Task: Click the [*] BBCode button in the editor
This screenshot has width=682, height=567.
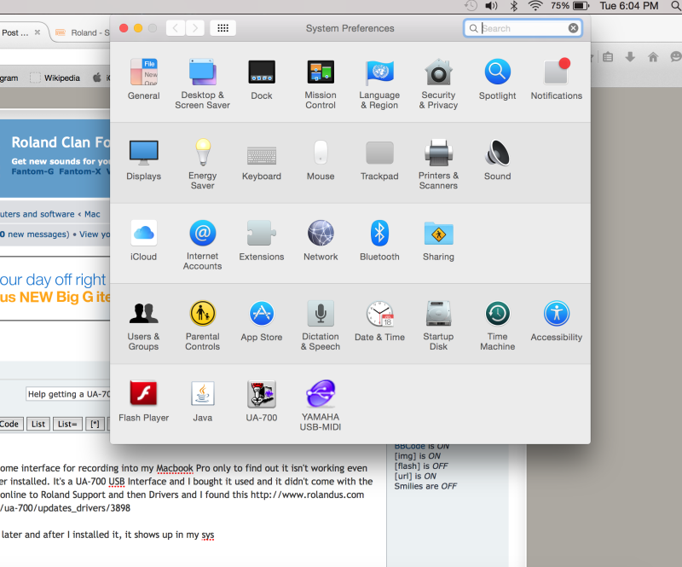Action: 95,424
